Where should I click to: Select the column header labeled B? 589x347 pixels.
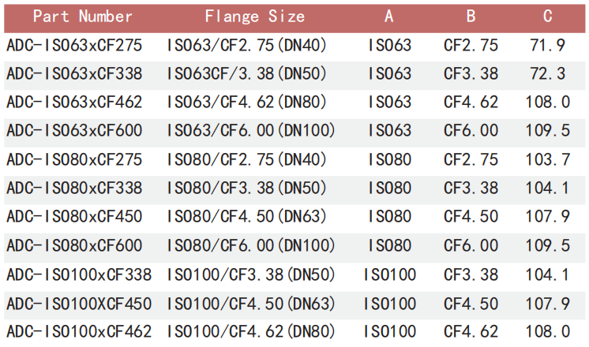(x=471, y=17)
